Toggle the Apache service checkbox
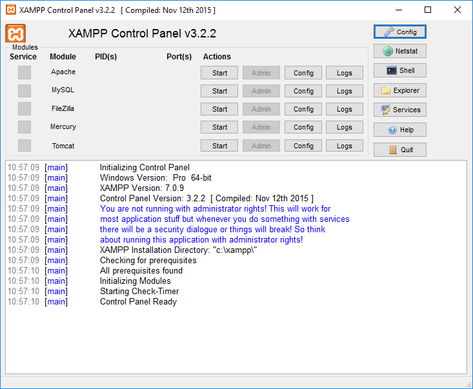473x389 pixels. click(x=25, y=73)
